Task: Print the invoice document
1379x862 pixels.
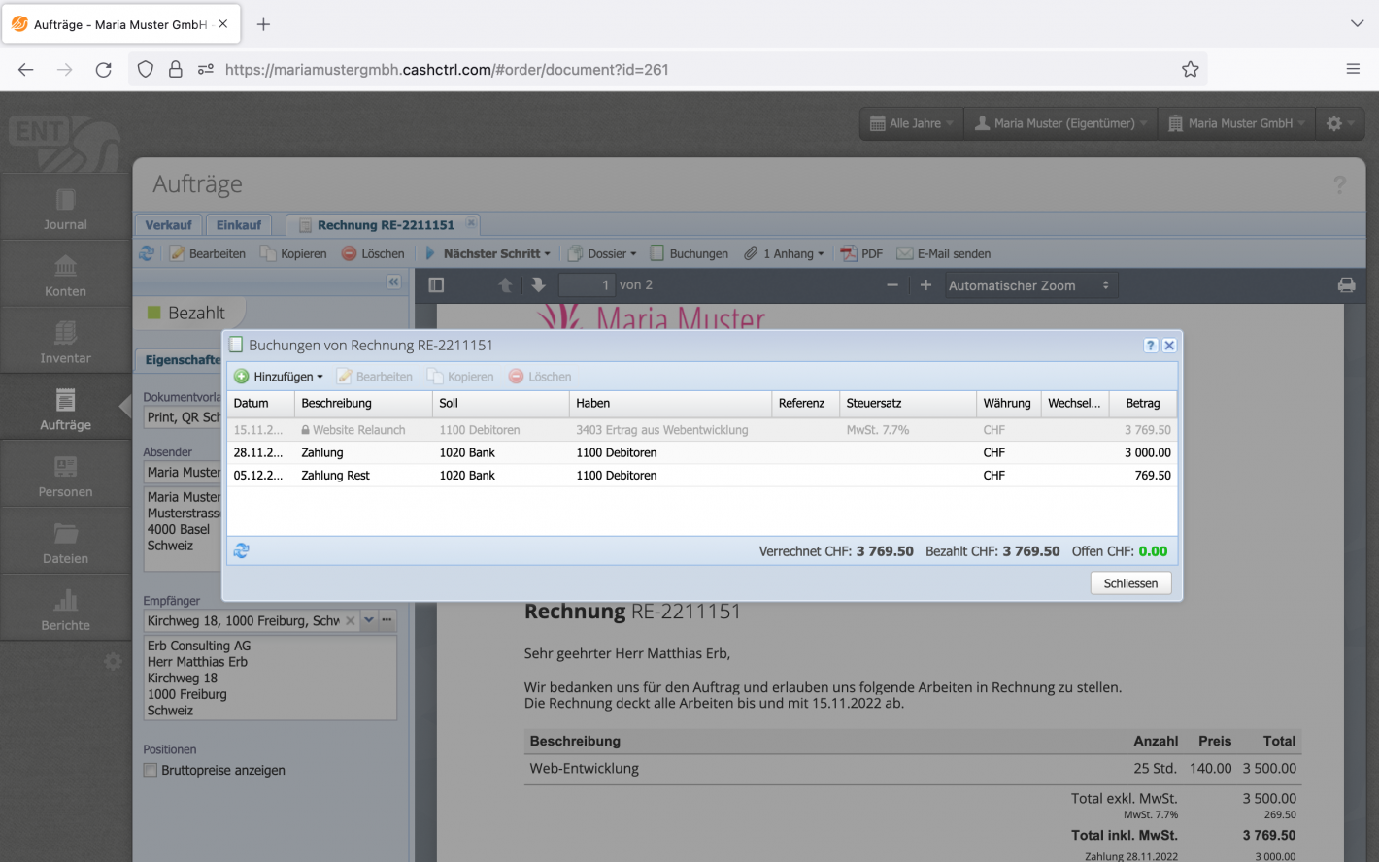Action: coord(1346,284)
